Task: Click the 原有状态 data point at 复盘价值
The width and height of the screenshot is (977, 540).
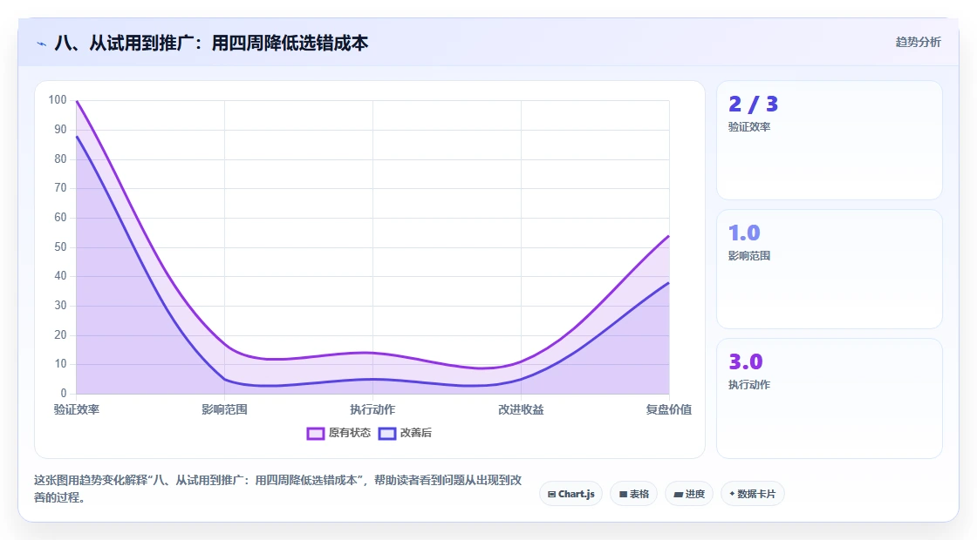Action: point(668,236)
